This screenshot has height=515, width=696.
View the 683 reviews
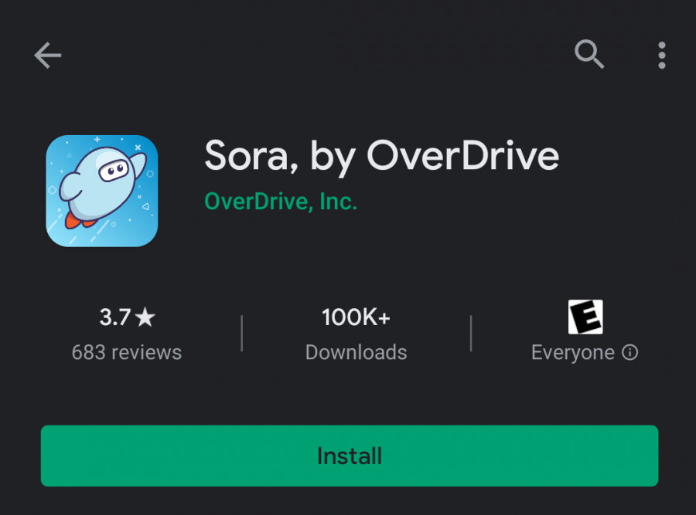(x=127, y=353)
